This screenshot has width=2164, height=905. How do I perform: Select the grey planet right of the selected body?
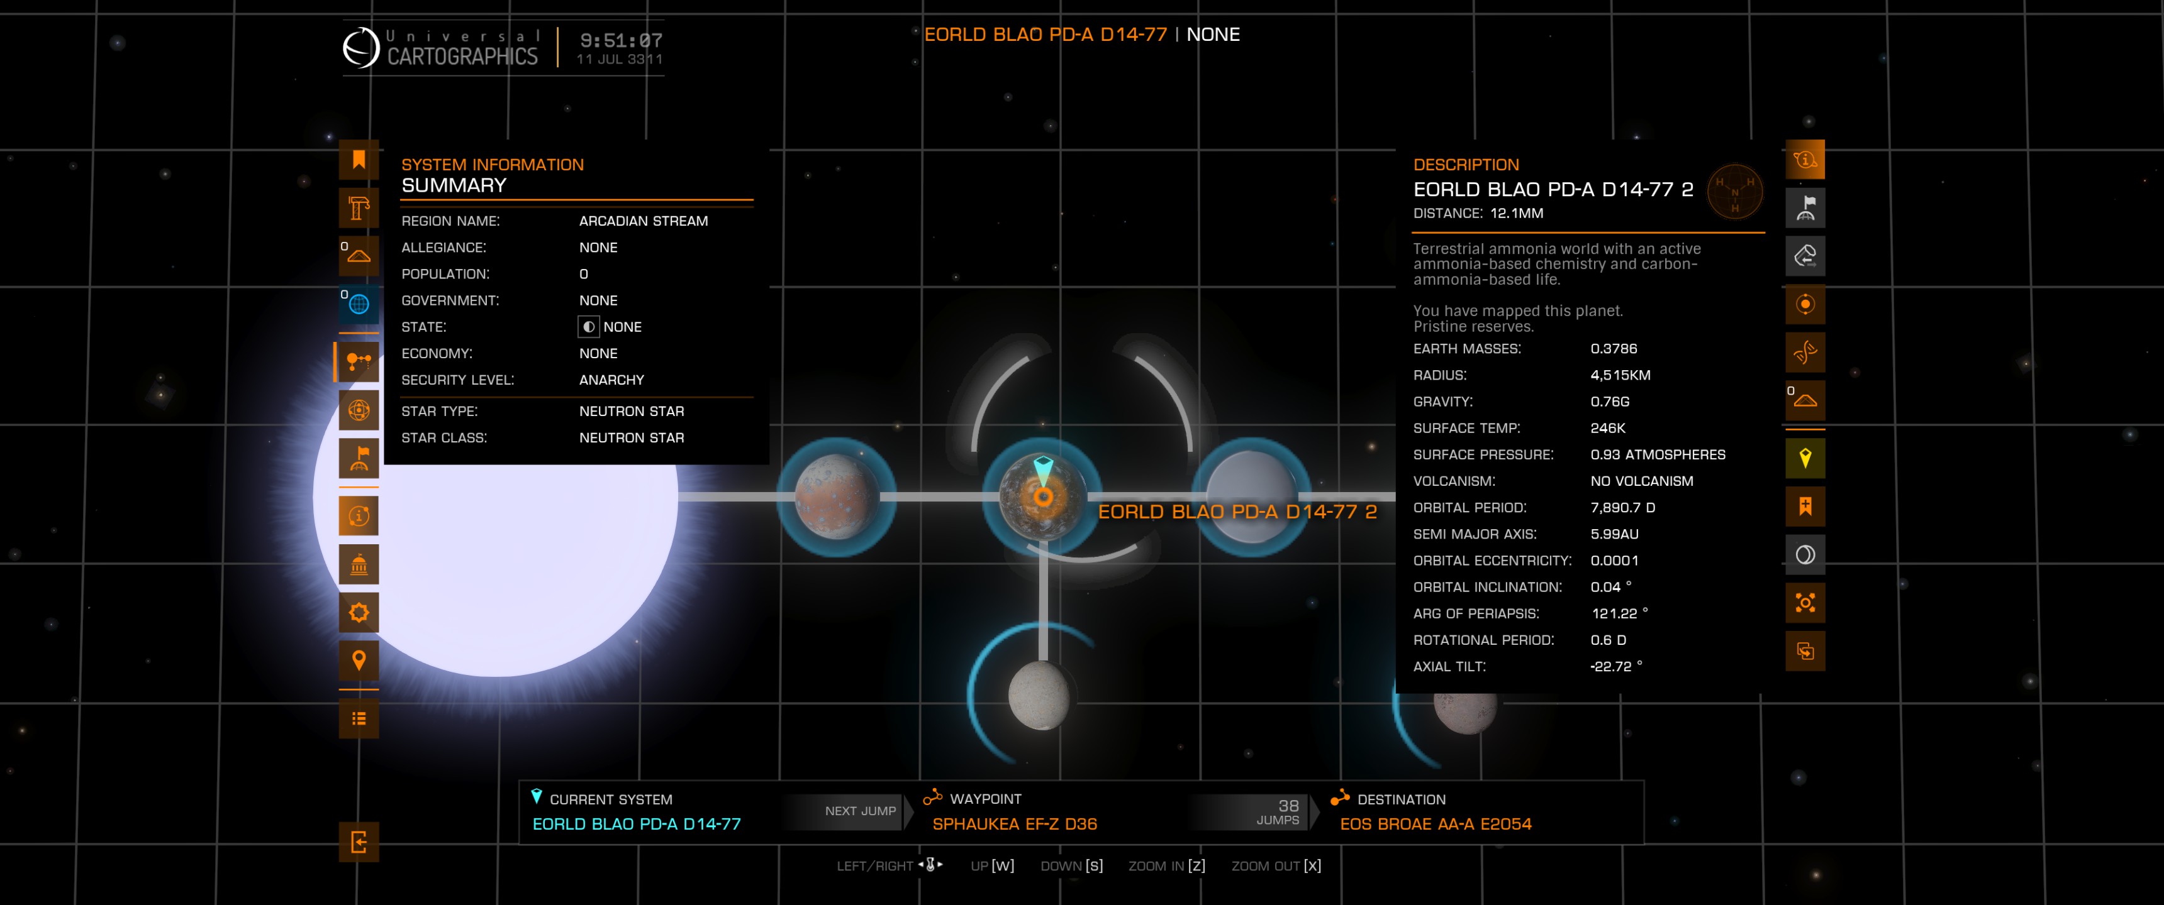[1251, 497]
